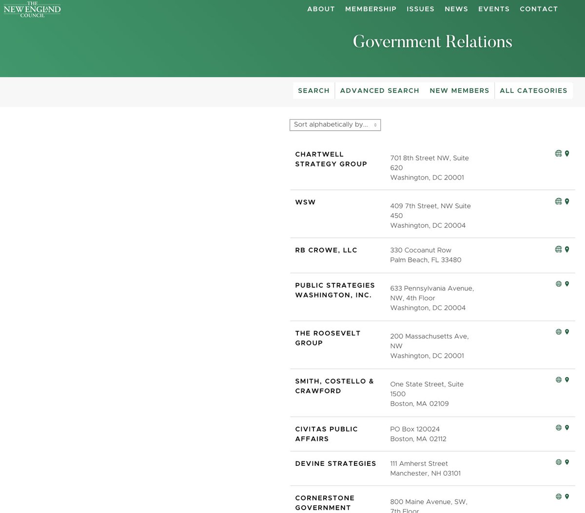This screenshot has width=585, height=513.
Task: Open website globe for Public Strategies Washington
Action: pos(559,284)
